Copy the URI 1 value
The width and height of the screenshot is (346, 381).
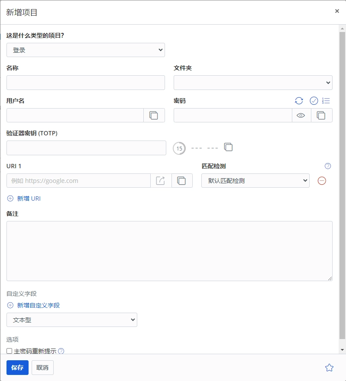[182, 181]
